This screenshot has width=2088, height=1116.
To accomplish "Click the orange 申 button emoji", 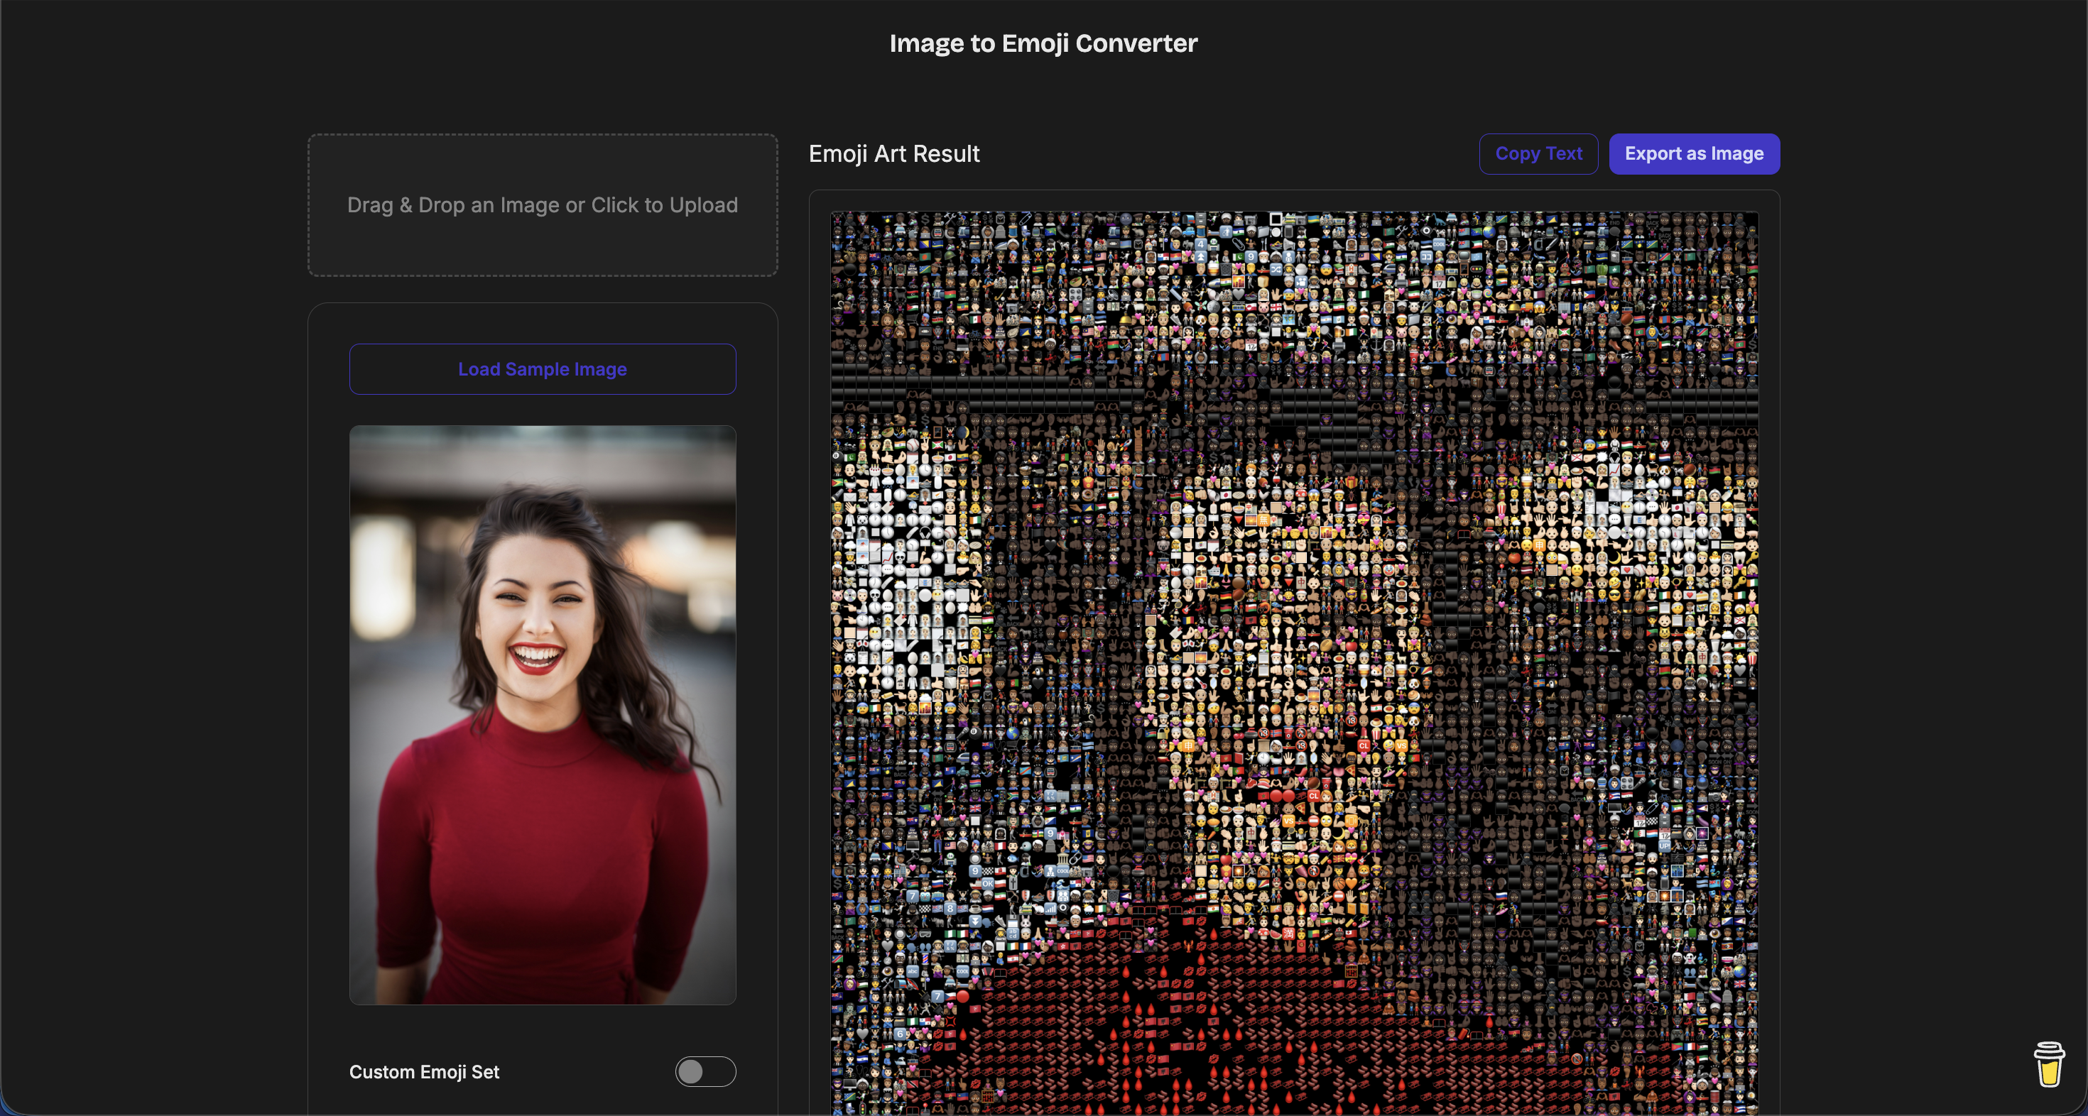I will (x=1188, y=745).
